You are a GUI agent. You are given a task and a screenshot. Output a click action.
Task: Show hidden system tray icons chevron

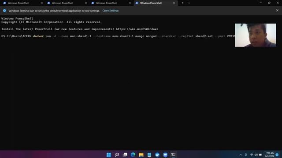coord(241,155)
